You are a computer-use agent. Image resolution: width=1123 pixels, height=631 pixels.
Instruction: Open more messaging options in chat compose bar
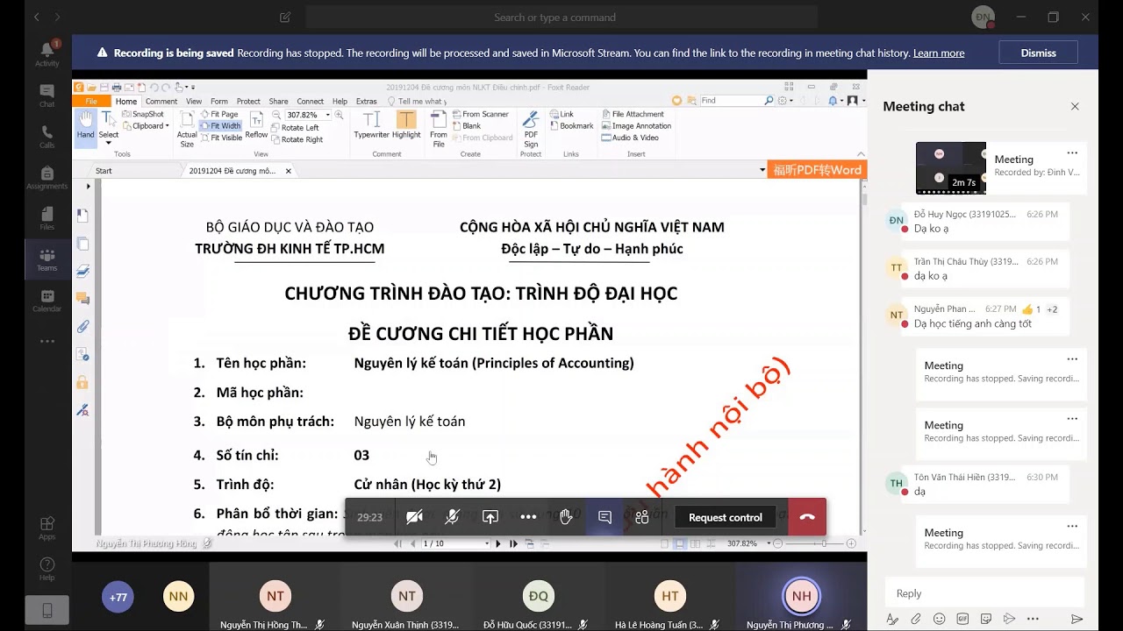pos(1033,619)
